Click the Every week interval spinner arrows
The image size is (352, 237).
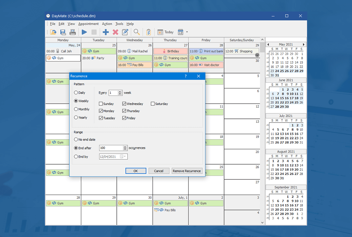(120, 92)
